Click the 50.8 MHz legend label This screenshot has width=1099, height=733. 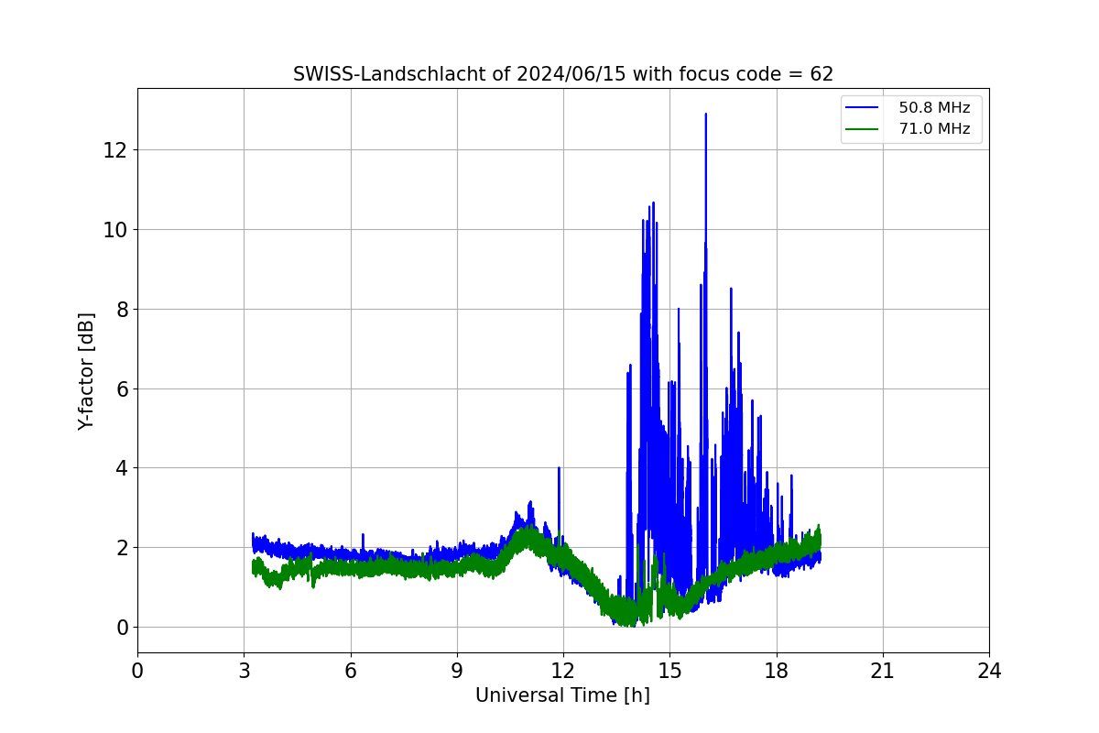pos(934,108)
